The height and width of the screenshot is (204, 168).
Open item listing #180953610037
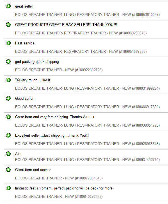click(x=87, y=15)
